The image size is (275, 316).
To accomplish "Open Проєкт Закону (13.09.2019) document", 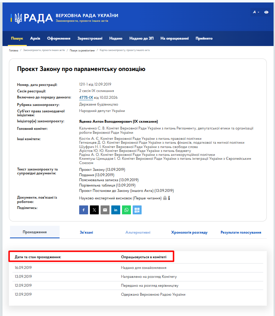I will 102,169.
